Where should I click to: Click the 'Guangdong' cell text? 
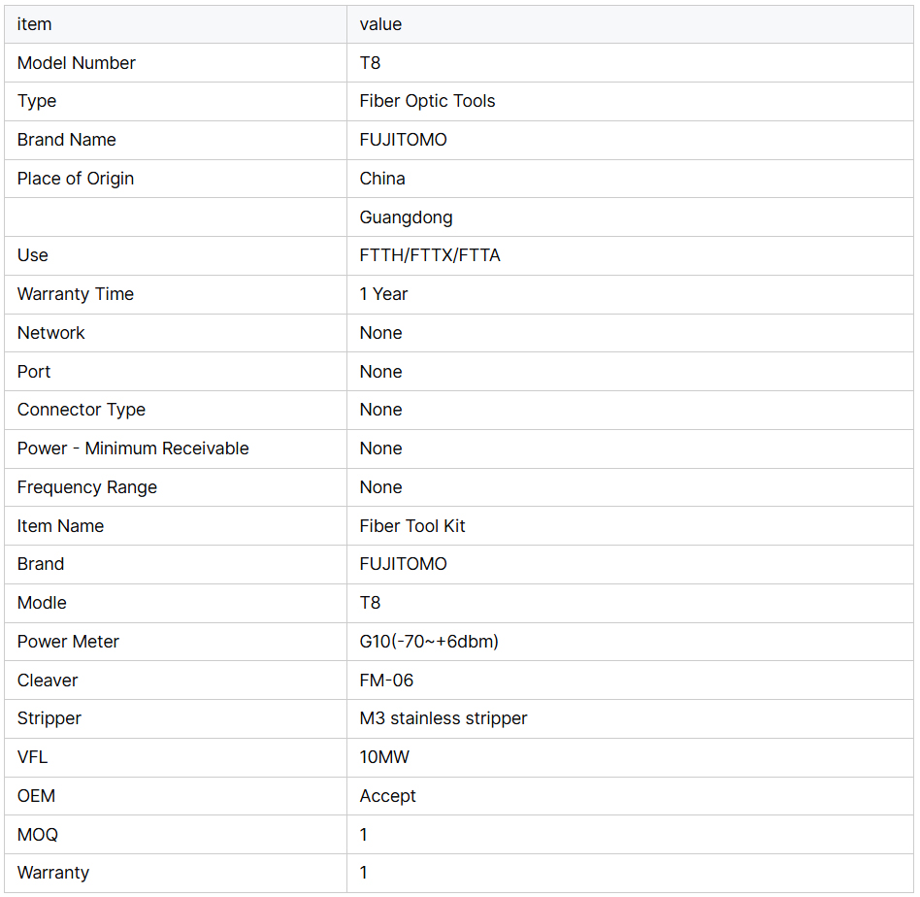406,217
